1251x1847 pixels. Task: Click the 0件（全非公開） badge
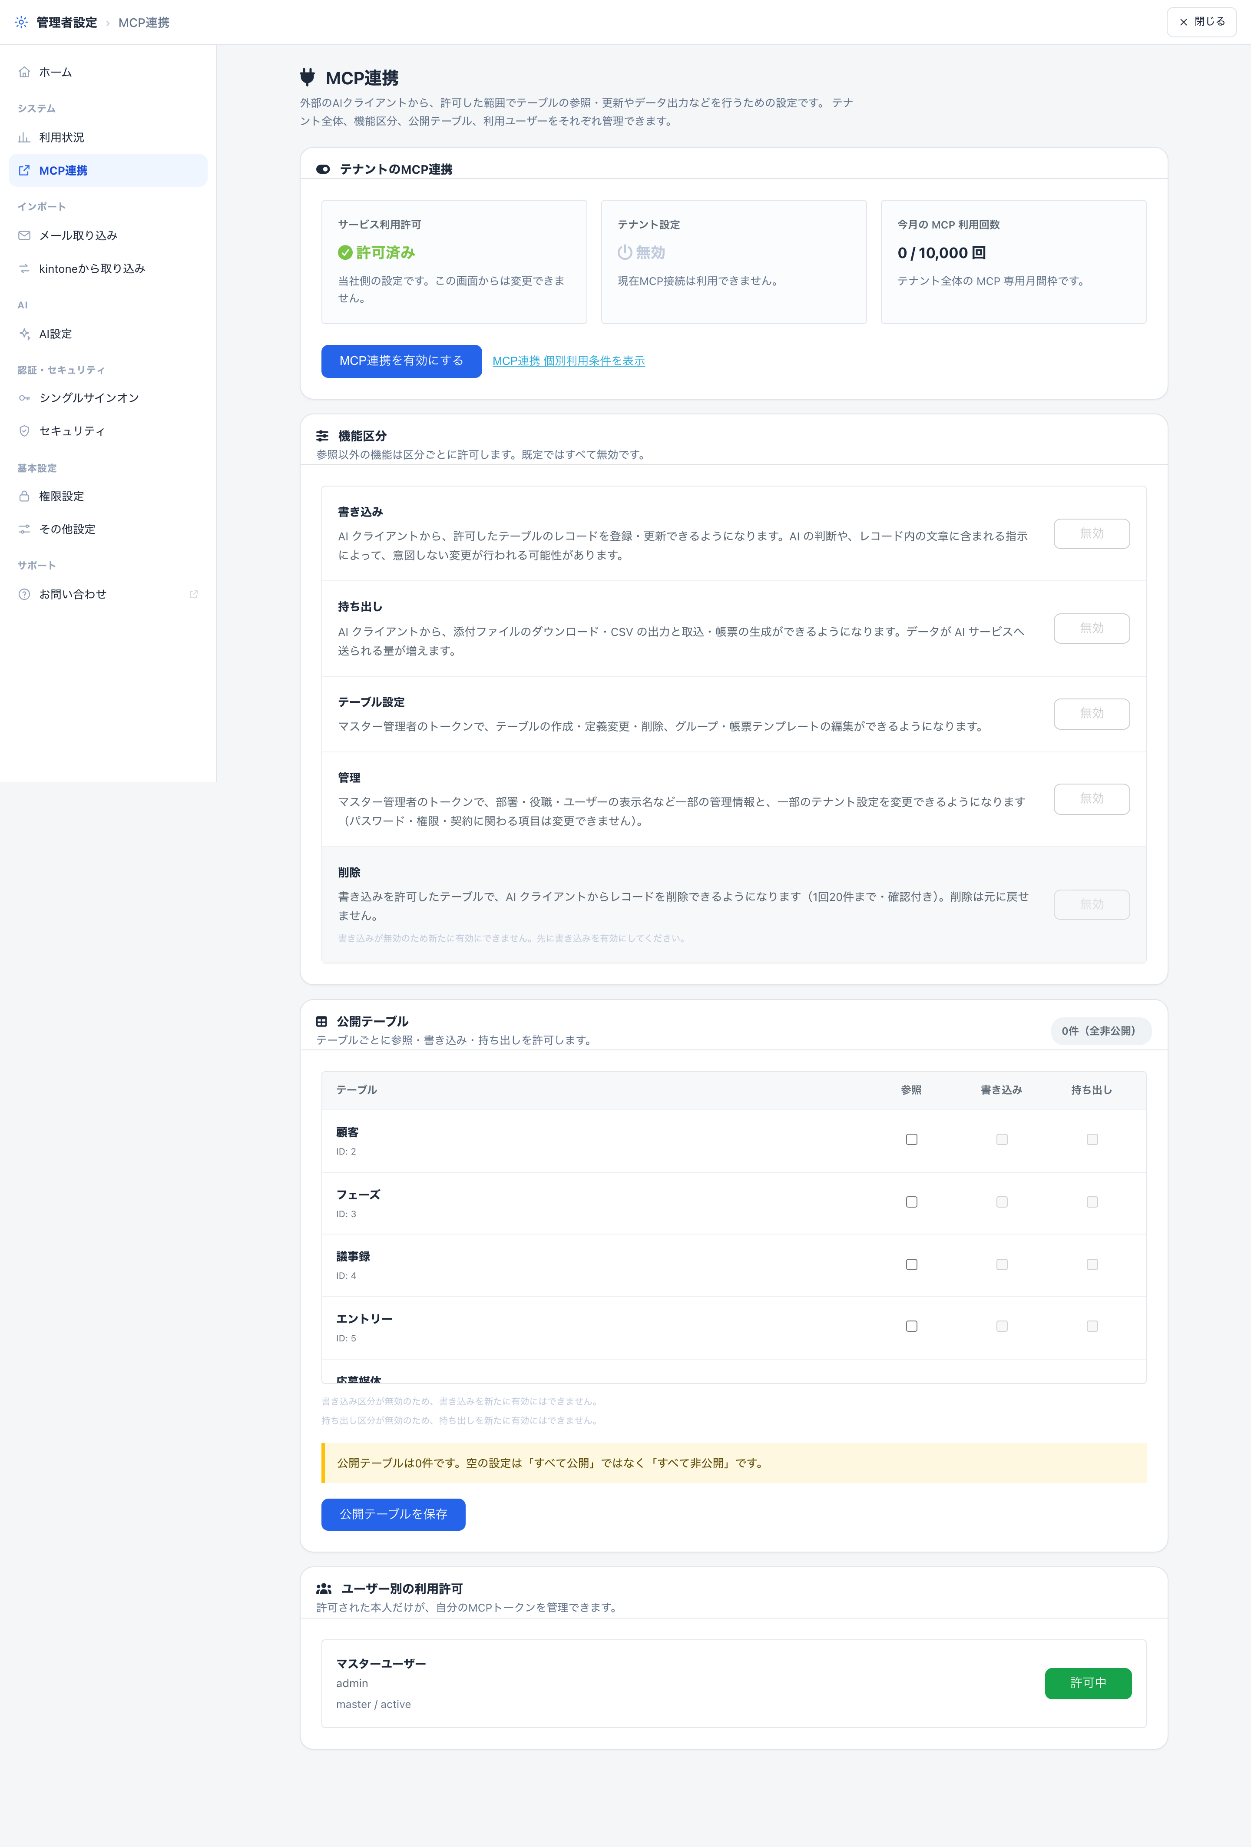coord(1101,1031)
